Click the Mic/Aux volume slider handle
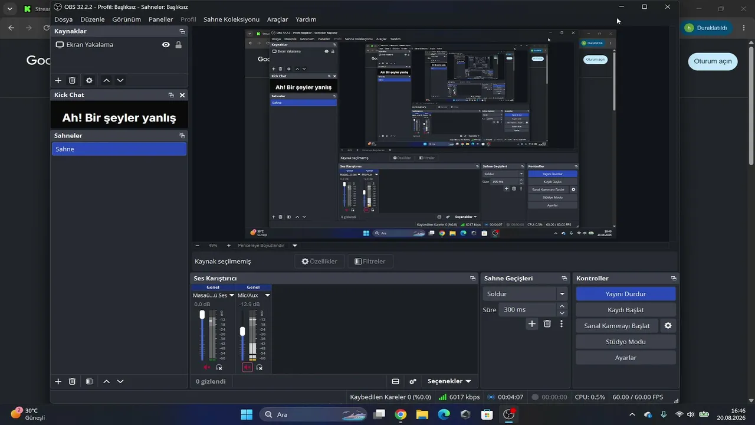Screen dimensions: 755x425 point(242,332)
